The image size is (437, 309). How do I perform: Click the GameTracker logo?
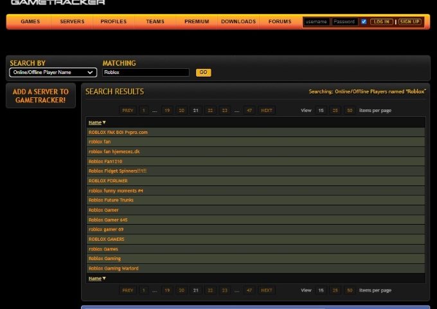pos(58,2)
